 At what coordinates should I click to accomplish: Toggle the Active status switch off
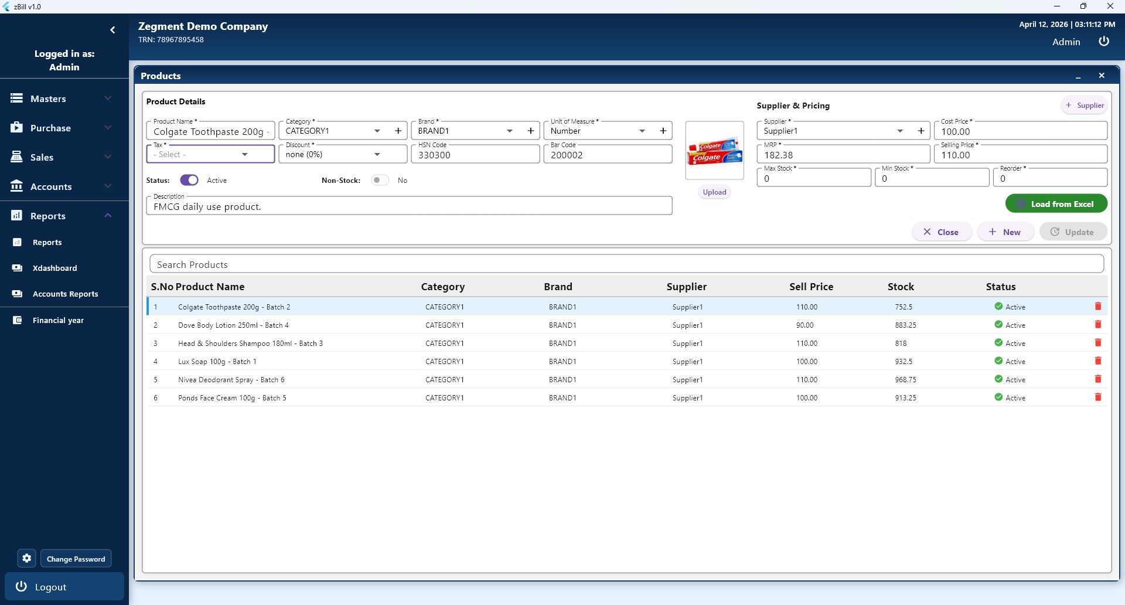coord(189,180)
